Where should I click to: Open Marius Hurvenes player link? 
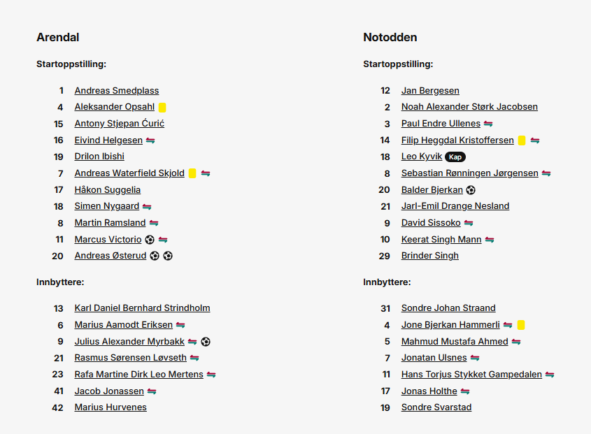[111, 407]
